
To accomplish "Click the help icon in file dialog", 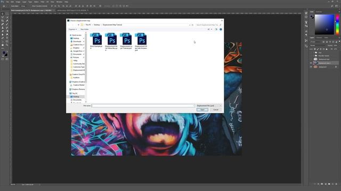I will pyautogui.click(x=221, y=29).
